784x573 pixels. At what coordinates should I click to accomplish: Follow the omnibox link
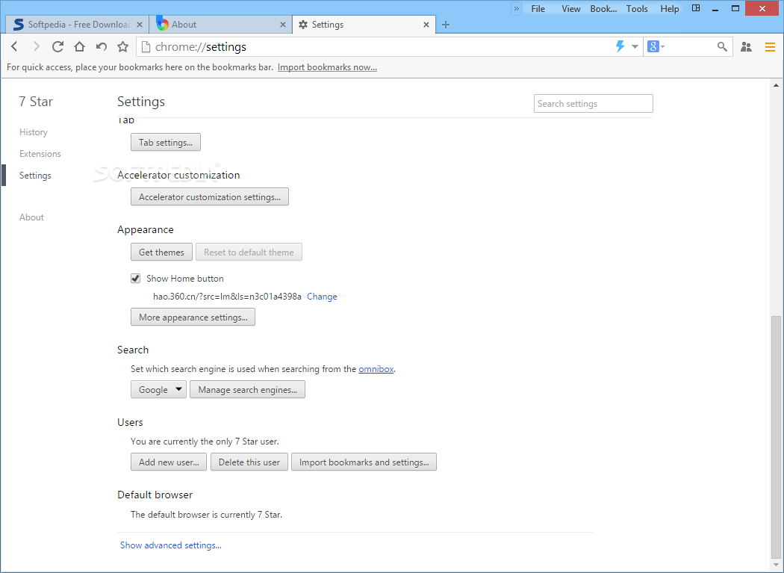[x=376, y=369]
